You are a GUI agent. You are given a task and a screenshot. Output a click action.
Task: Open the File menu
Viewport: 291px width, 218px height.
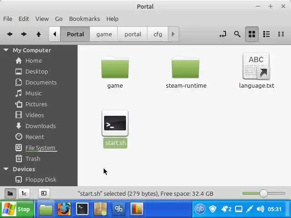click(x=8, y=19)
